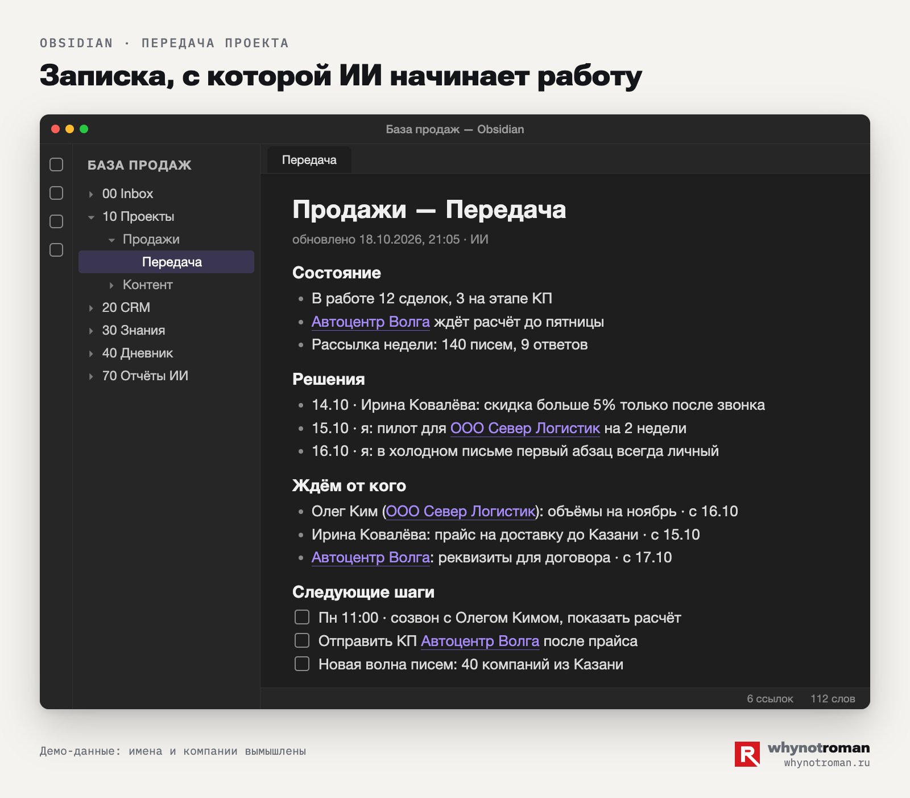This screenshot has width=910, height=798.
Task: Click the Следующие шаги heading
Action: tap(363, 592)
